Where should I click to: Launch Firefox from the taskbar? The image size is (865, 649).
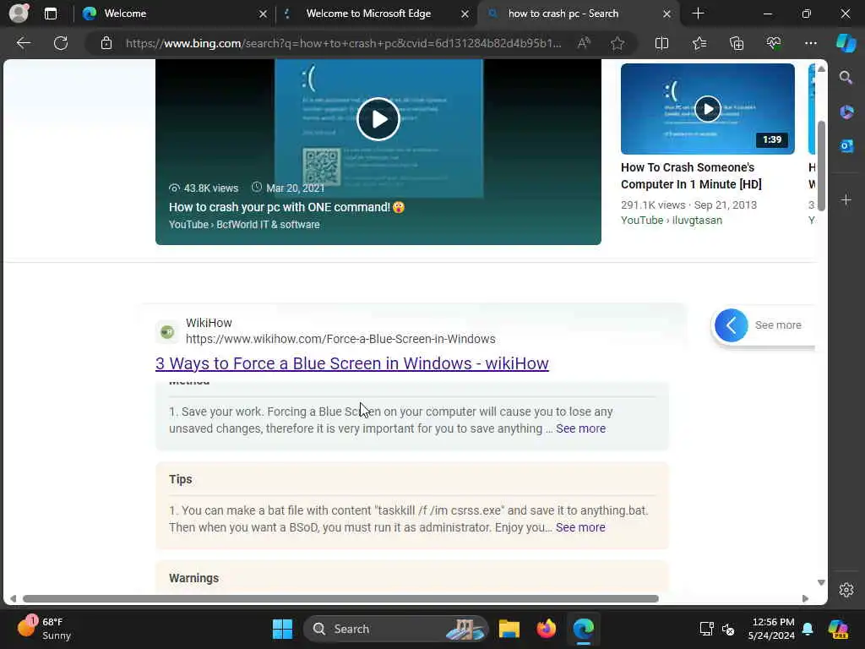[x=547, y=629]
